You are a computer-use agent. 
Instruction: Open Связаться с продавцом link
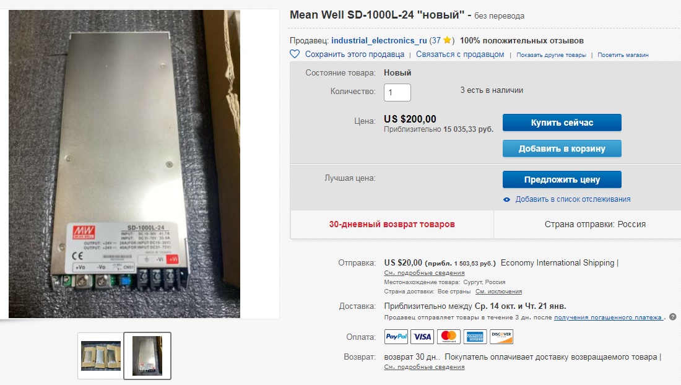(x=460, y=54)
